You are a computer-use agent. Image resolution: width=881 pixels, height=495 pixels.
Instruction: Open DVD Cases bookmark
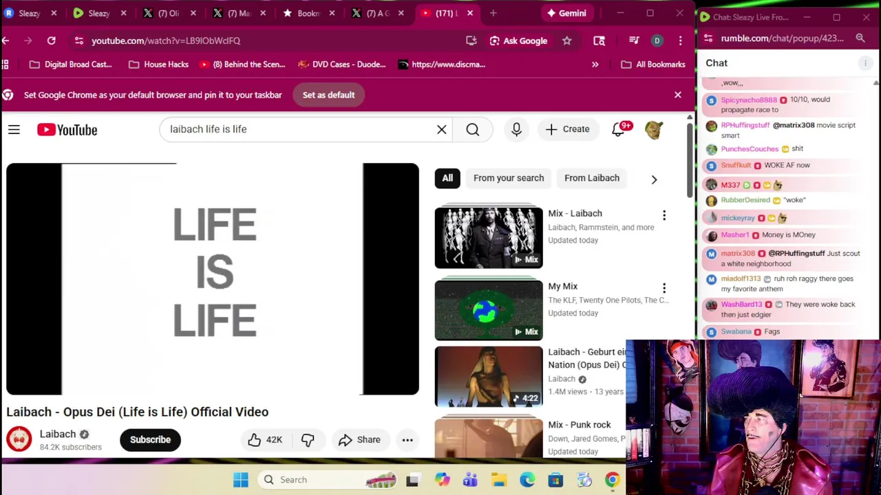pyautogui.click(x=342, y=65)
